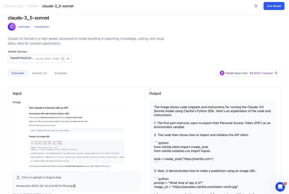This screenshot has width=289, height=194.
Task: Go to the Examples tab
Action: point(61,73)
